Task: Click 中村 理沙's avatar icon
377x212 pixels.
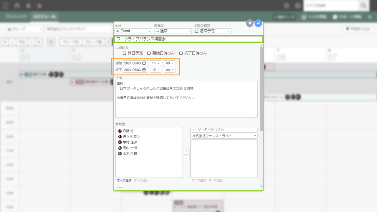Action: coord(120,142)
